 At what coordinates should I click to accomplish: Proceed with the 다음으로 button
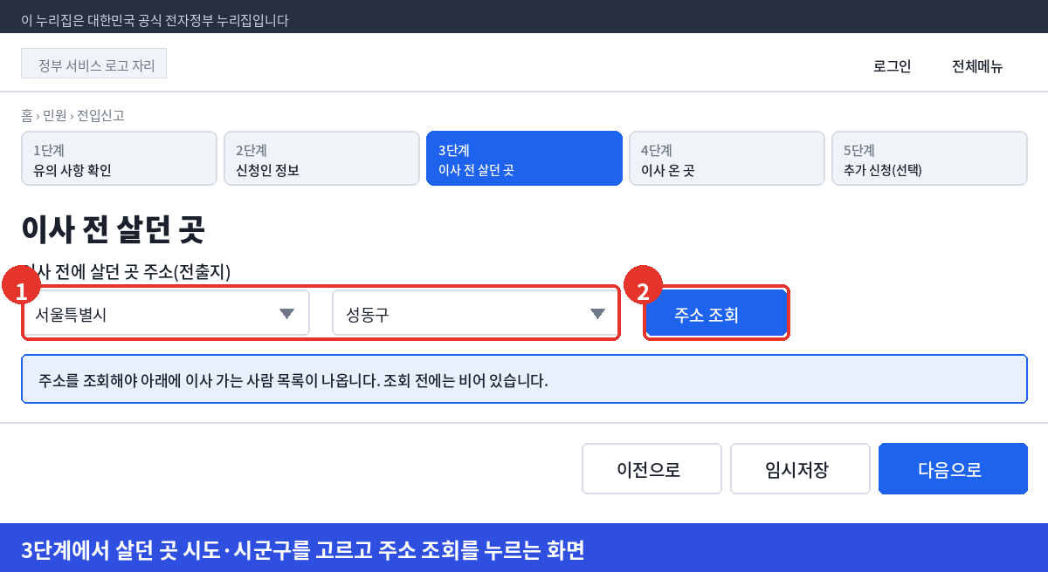pyautogui.click(x=953, y=469)
